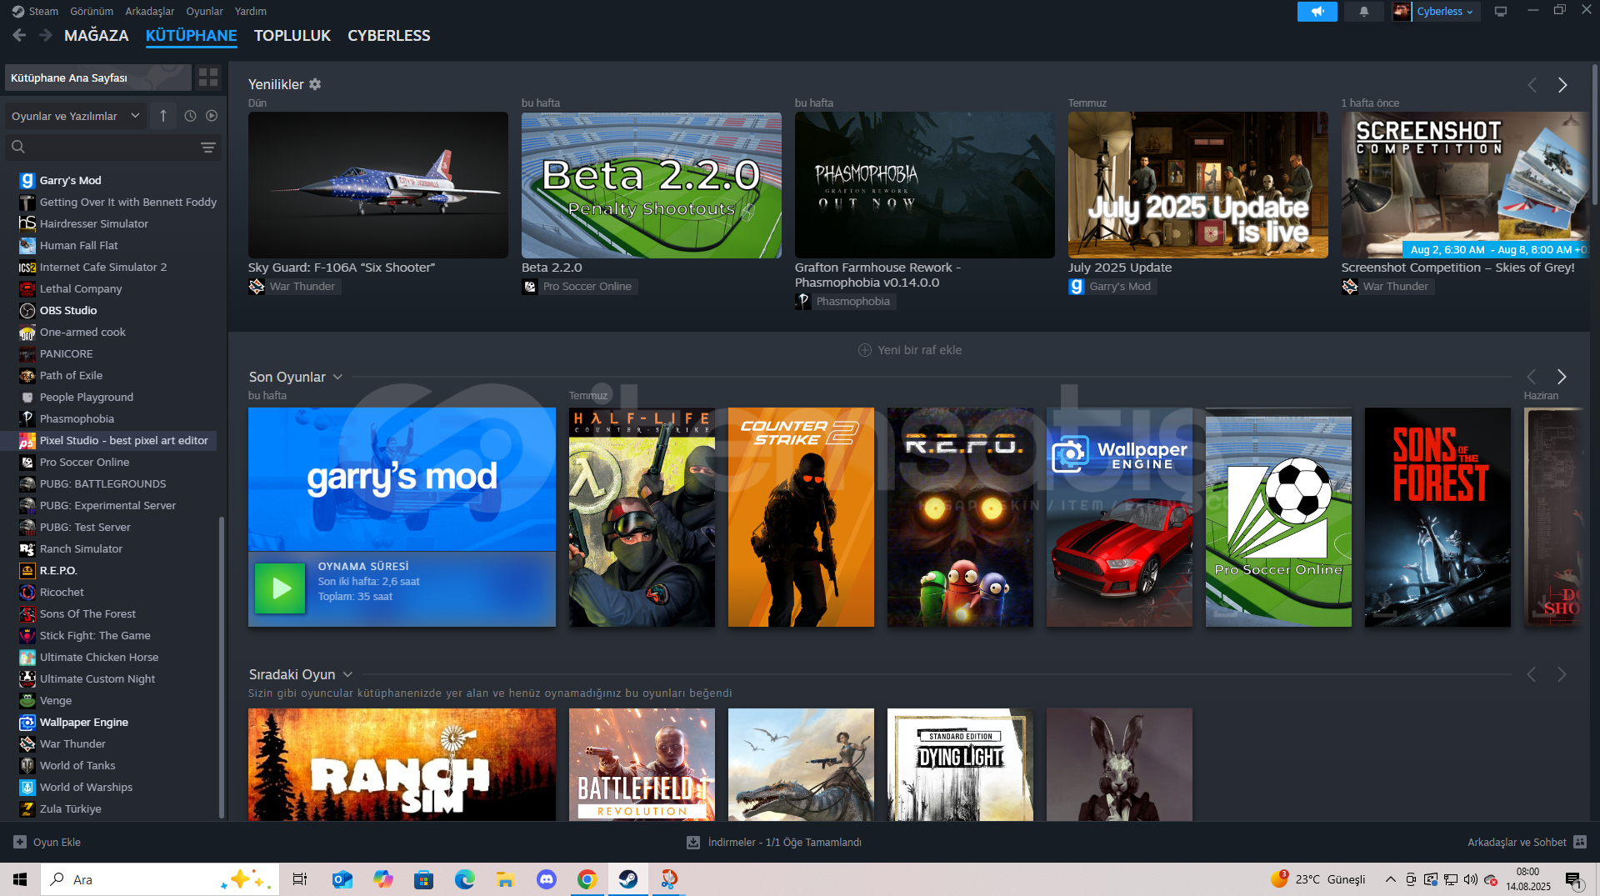This screenshot has width=1600, height=896.
Task: Open the Battlefield 1 Revolution cover
Action: 642,764
